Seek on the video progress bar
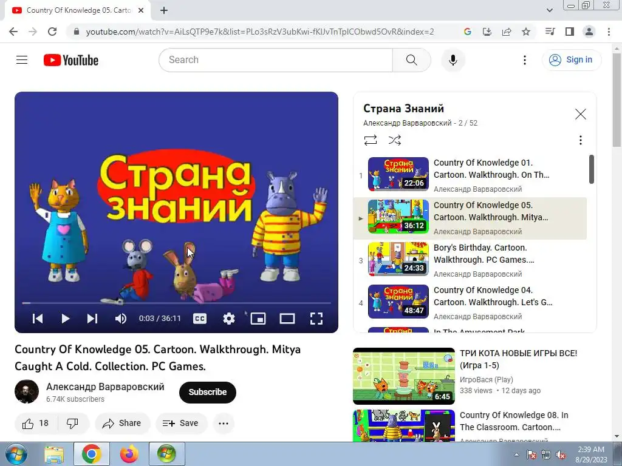Image resolution: width=622 pixels, height=466 pixels. (176, 303)
